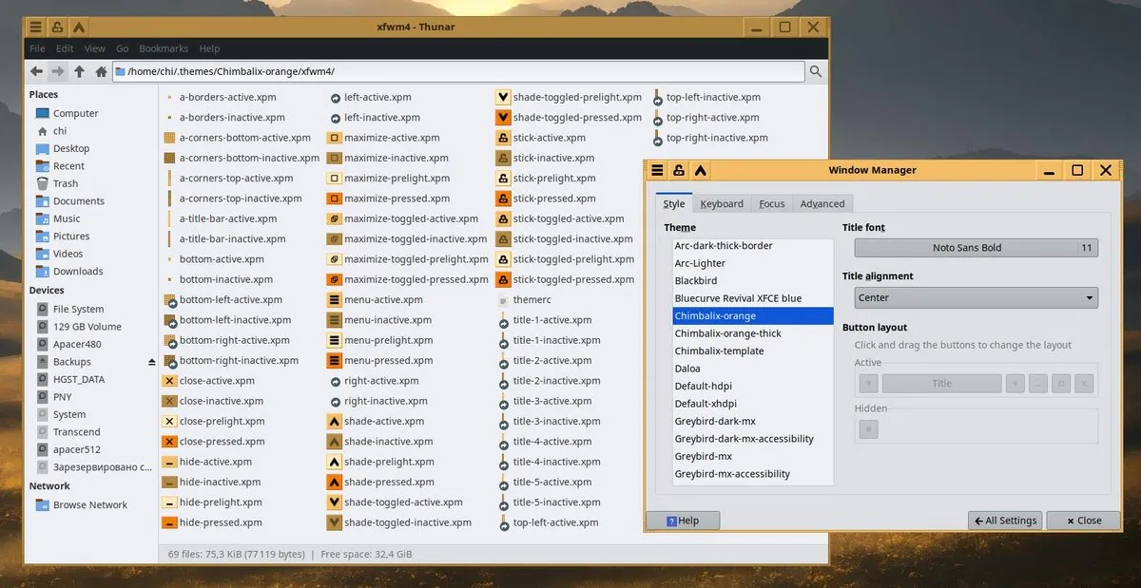Select Greybird-mx-accessibility theme
Viewport: 1141px width, 588px height.
coord(752,474)
